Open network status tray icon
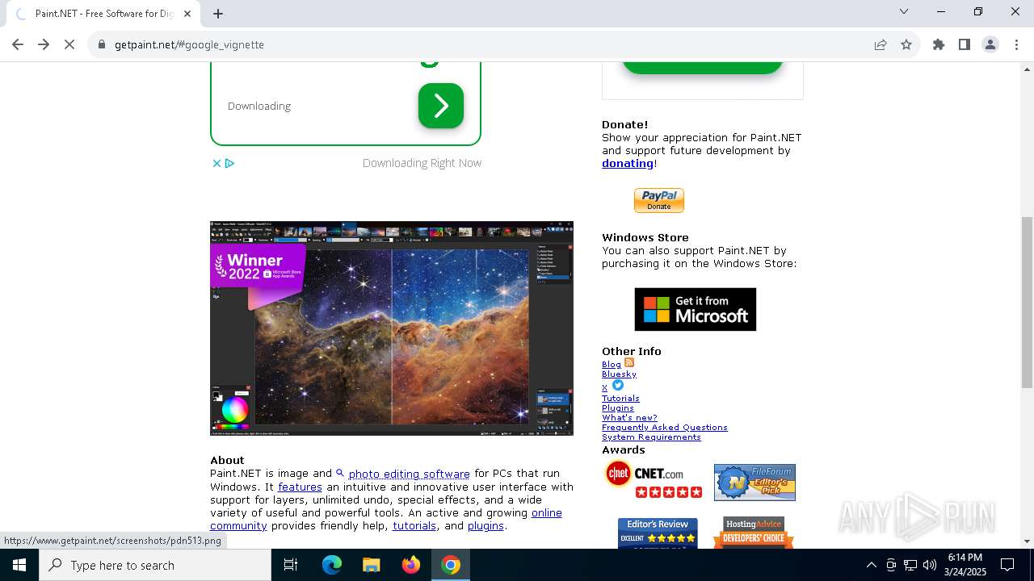1034x581 pixels. 910,565
